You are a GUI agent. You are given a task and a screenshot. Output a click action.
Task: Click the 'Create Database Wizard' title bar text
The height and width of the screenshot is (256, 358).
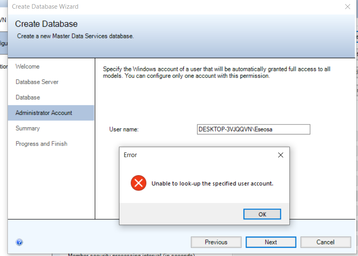click(x=45, y=7)
